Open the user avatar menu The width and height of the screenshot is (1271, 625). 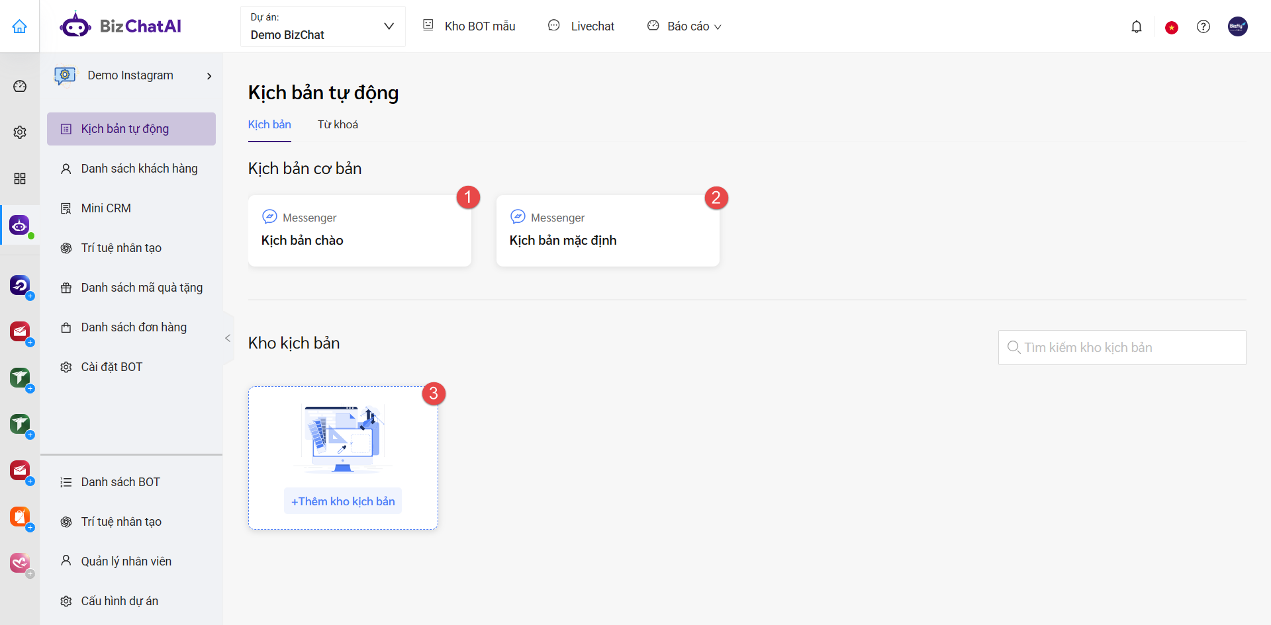pos(1238,26)
